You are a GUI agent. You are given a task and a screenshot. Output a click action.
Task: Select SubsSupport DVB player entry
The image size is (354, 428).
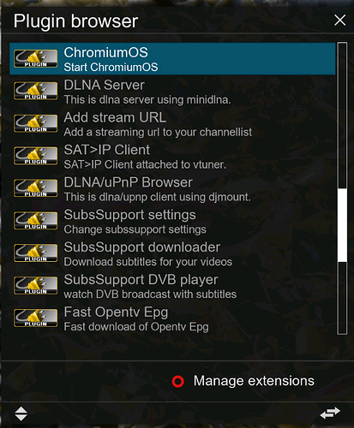point(172,286)
